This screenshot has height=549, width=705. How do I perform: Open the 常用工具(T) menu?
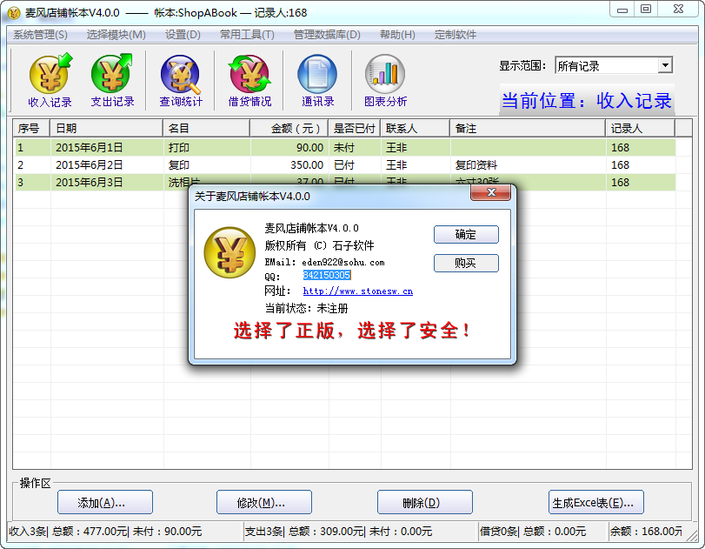pos(247,35)
